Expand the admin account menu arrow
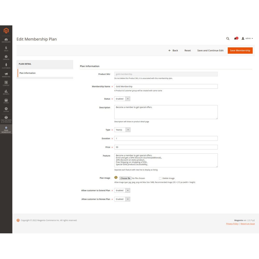Image resolution: width=259 pixels, height=259 pixels. (252, 39)
